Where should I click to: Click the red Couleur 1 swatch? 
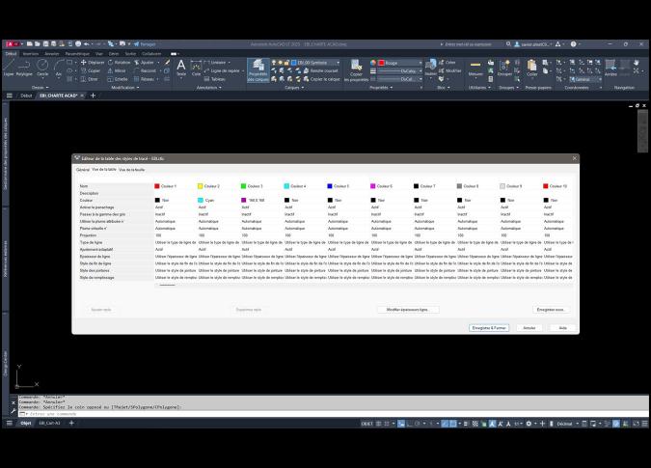tap(157, 186)
